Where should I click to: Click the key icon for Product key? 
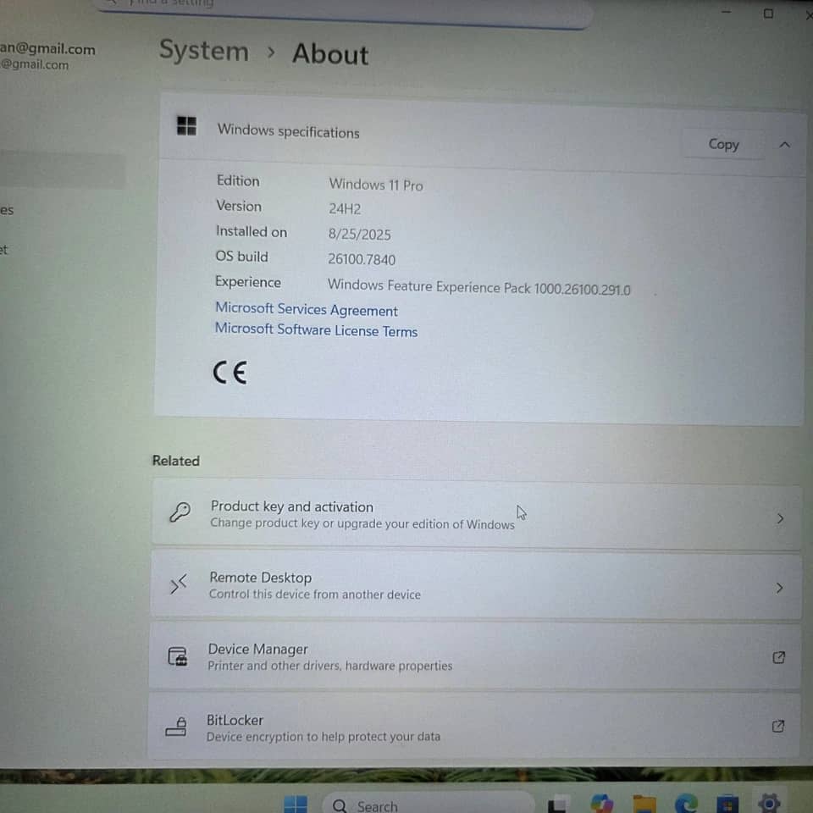tap(180, 512)
